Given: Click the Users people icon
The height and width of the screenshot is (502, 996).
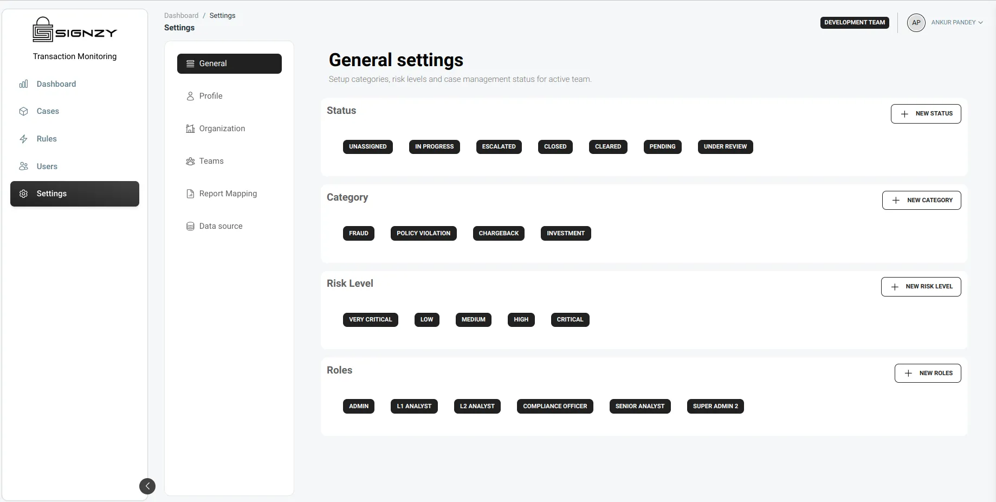Looking at the screenshot, I should 23,166.
